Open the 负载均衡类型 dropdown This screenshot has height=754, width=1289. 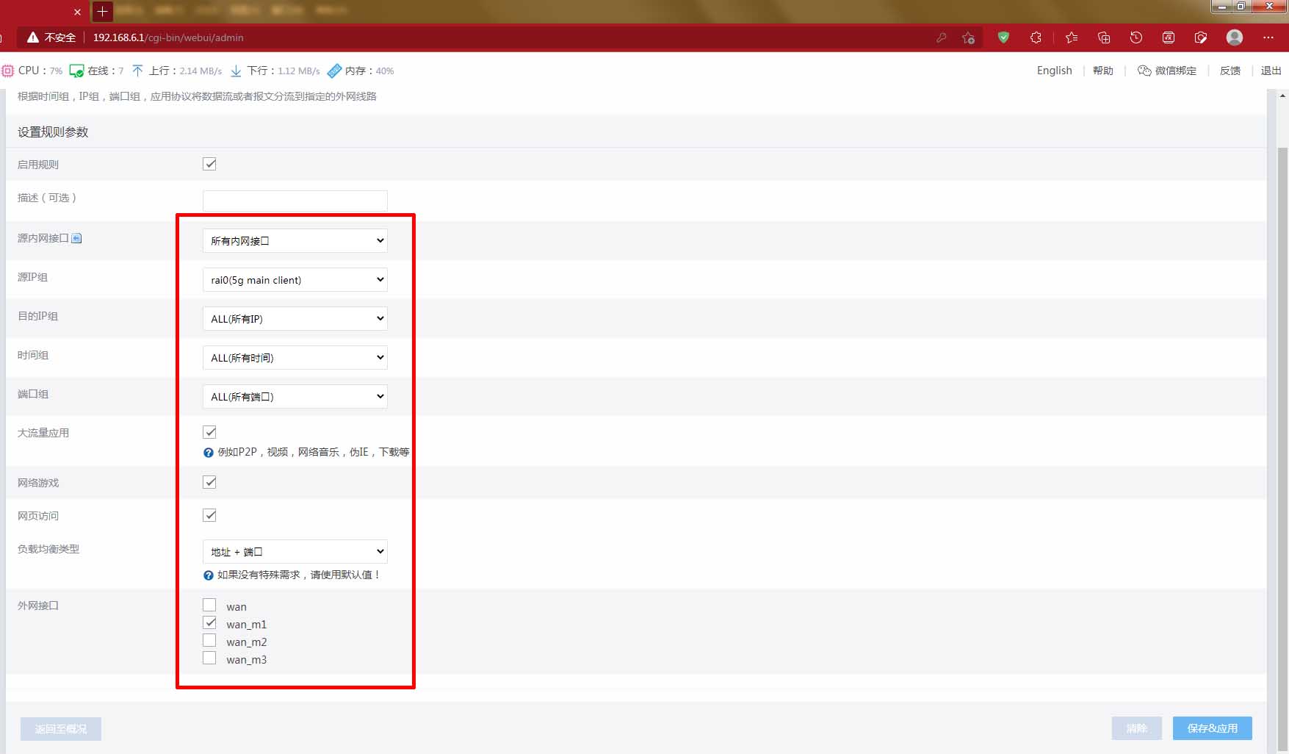[295, 552]
